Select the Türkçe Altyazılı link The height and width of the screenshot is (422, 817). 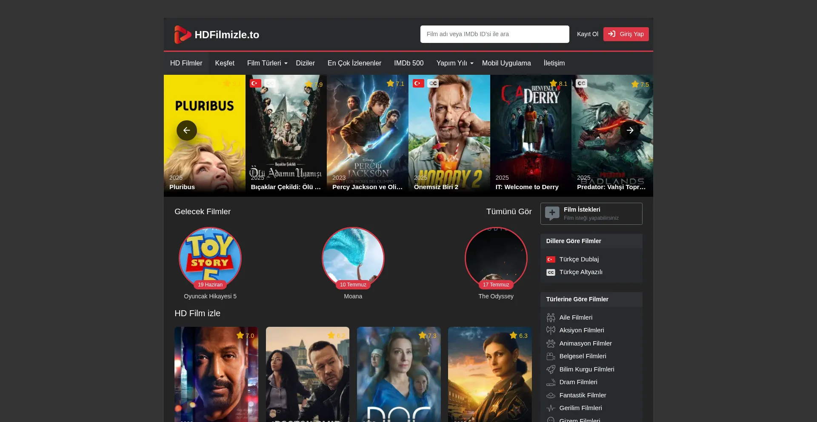(581, 272)
